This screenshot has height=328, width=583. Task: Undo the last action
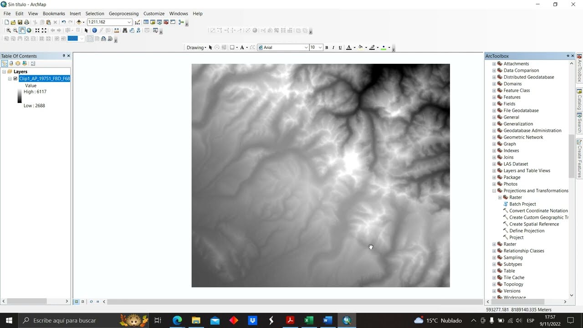(64, 22)
